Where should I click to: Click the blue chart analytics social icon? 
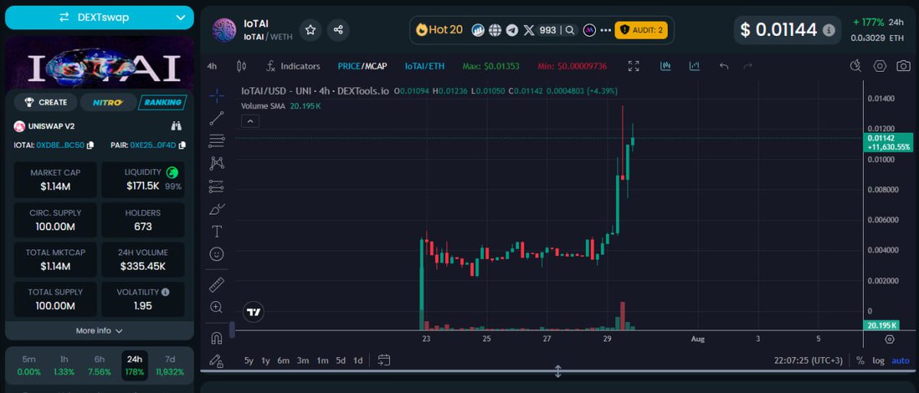click(478, 30)
